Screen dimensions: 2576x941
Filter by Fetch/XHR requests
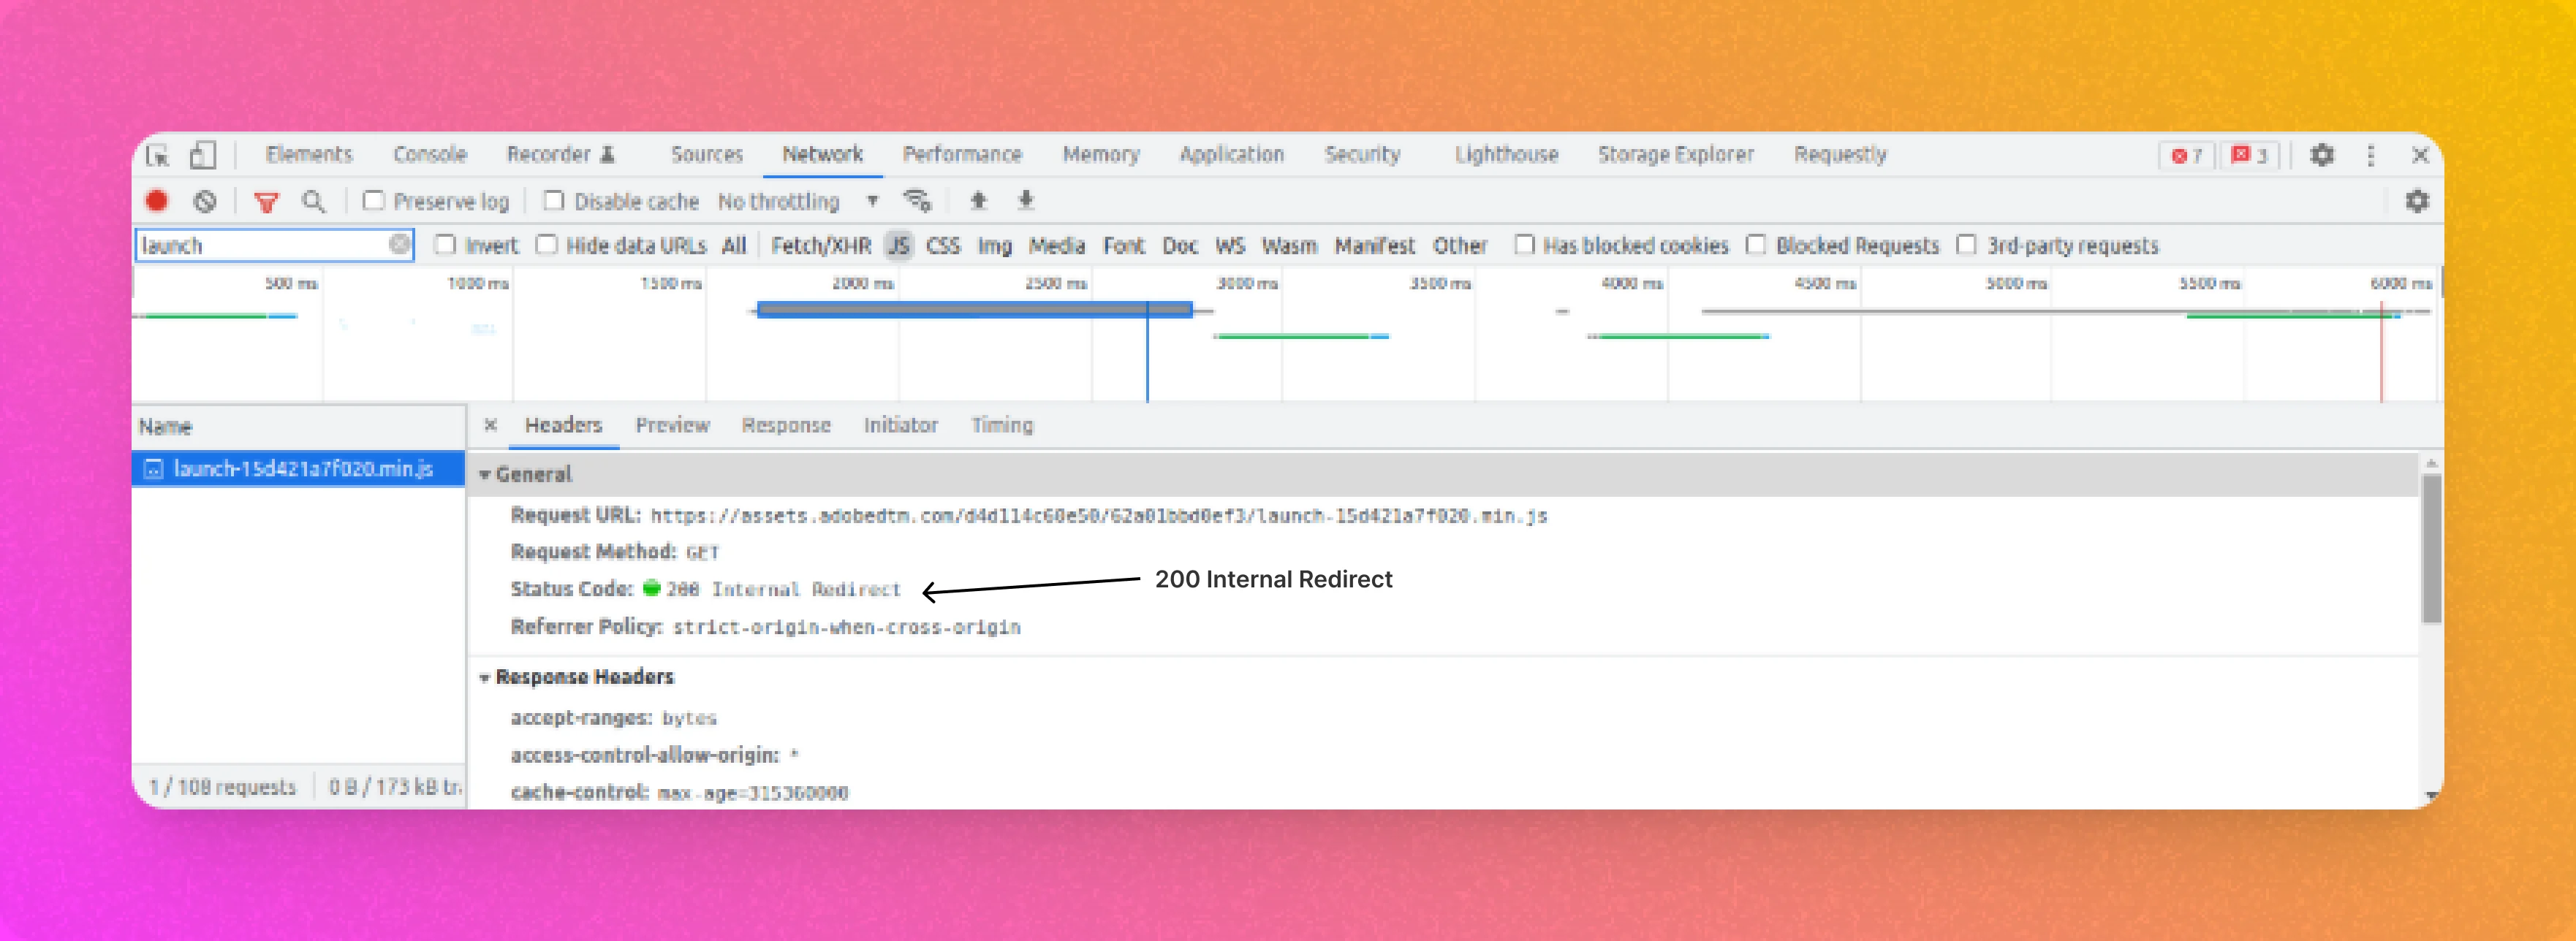tap(821, 245)
